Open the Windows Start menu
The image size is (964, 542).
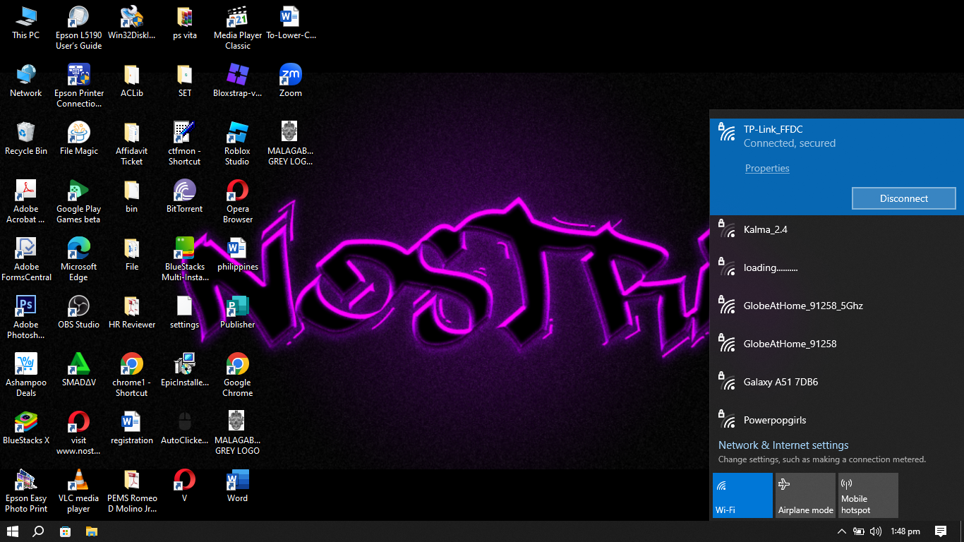tap(13, 531)
